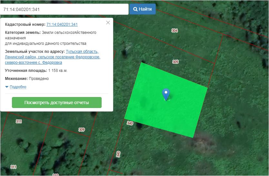This screenshot has height=176, width=269.
Task: Click the Межевание: Проведено text
Action: coord(27,79)
